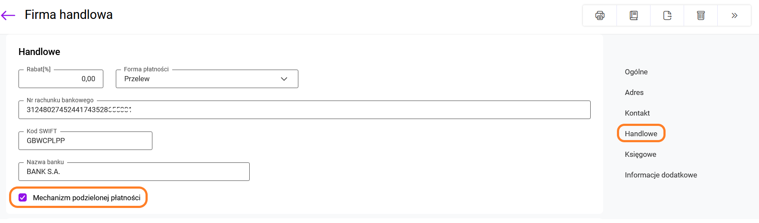Image resolution: width=759 pixels, height=223 pixels.
Task: Untick the Mechanizm podzielonej płatności checkbox
Action: [23, 198]
